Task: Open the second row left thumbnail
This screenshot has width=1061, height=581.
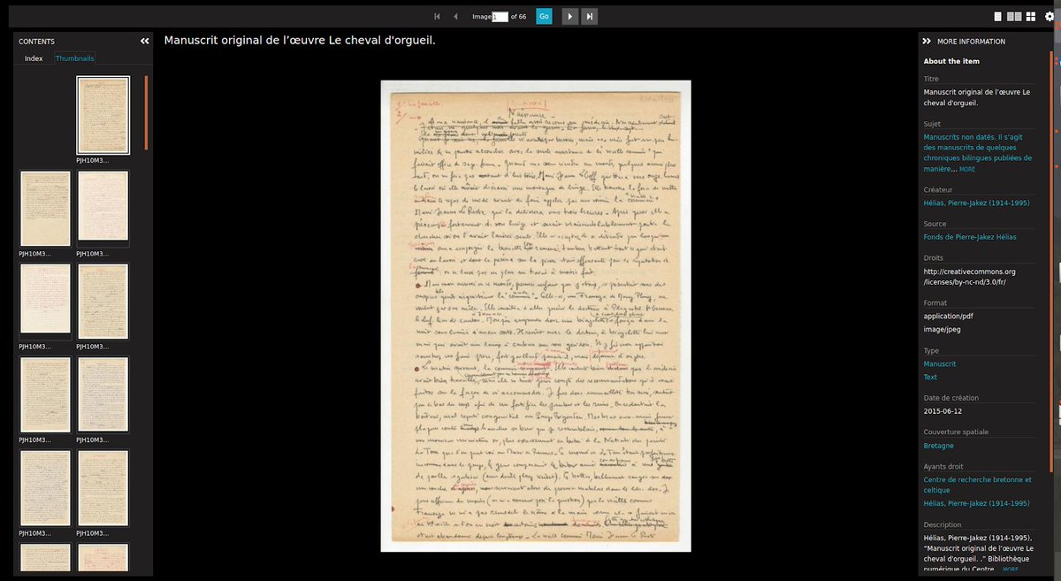Action: 45,208
